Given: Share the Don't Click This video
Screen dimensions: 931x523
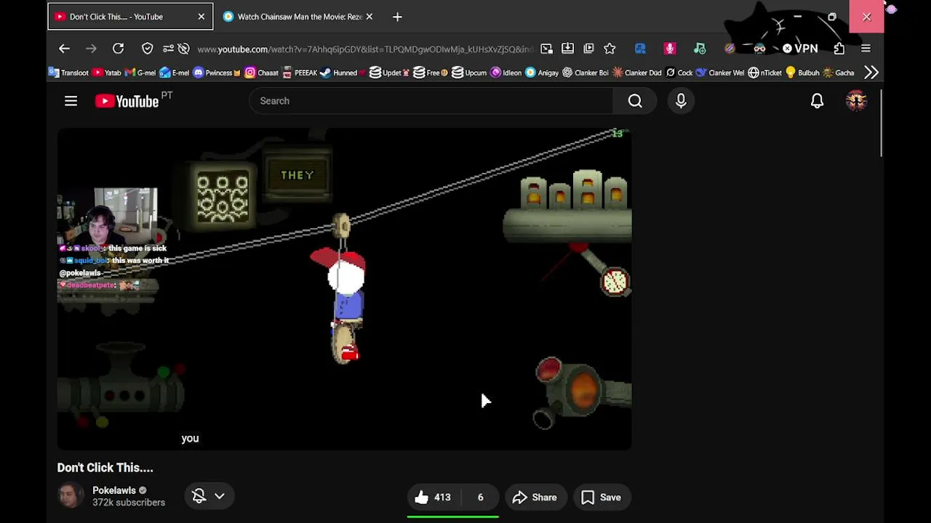Looking at the screenshot, I should point(535,498).
